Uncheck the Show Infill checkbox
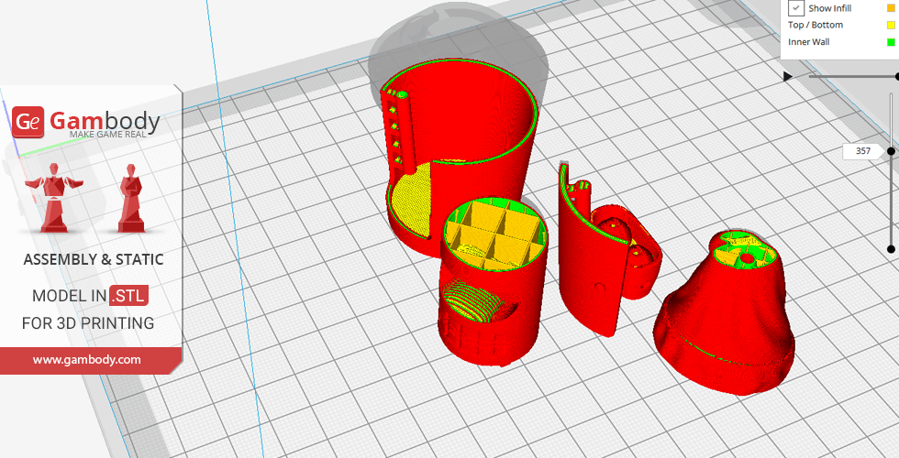Viewport: 899px width, 458px height. click(x=796, y=8)
